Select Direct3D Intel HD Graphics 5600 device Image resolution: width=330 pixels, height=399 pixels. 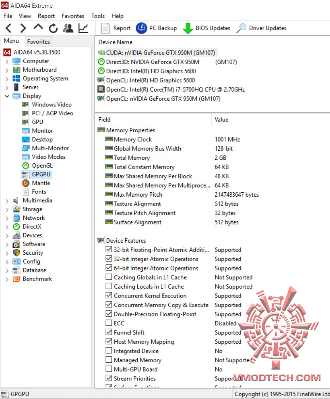point(147,71)
